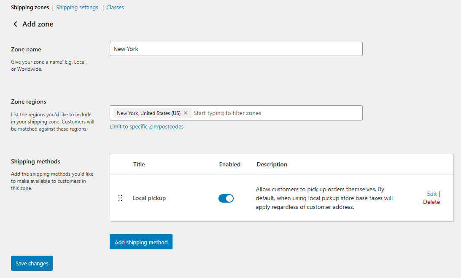Edit the Local pickup shipping method

point(431,194)
